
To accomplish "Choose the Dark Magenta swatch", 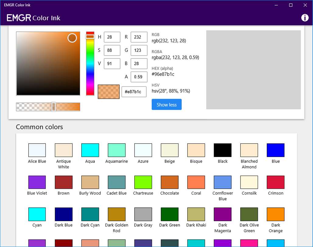I will 223,214.
